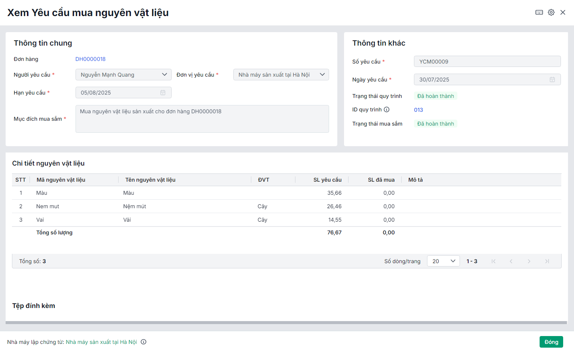Jump to the last page of results
This screenshot has height=351, width=574.
pos(547,261)
